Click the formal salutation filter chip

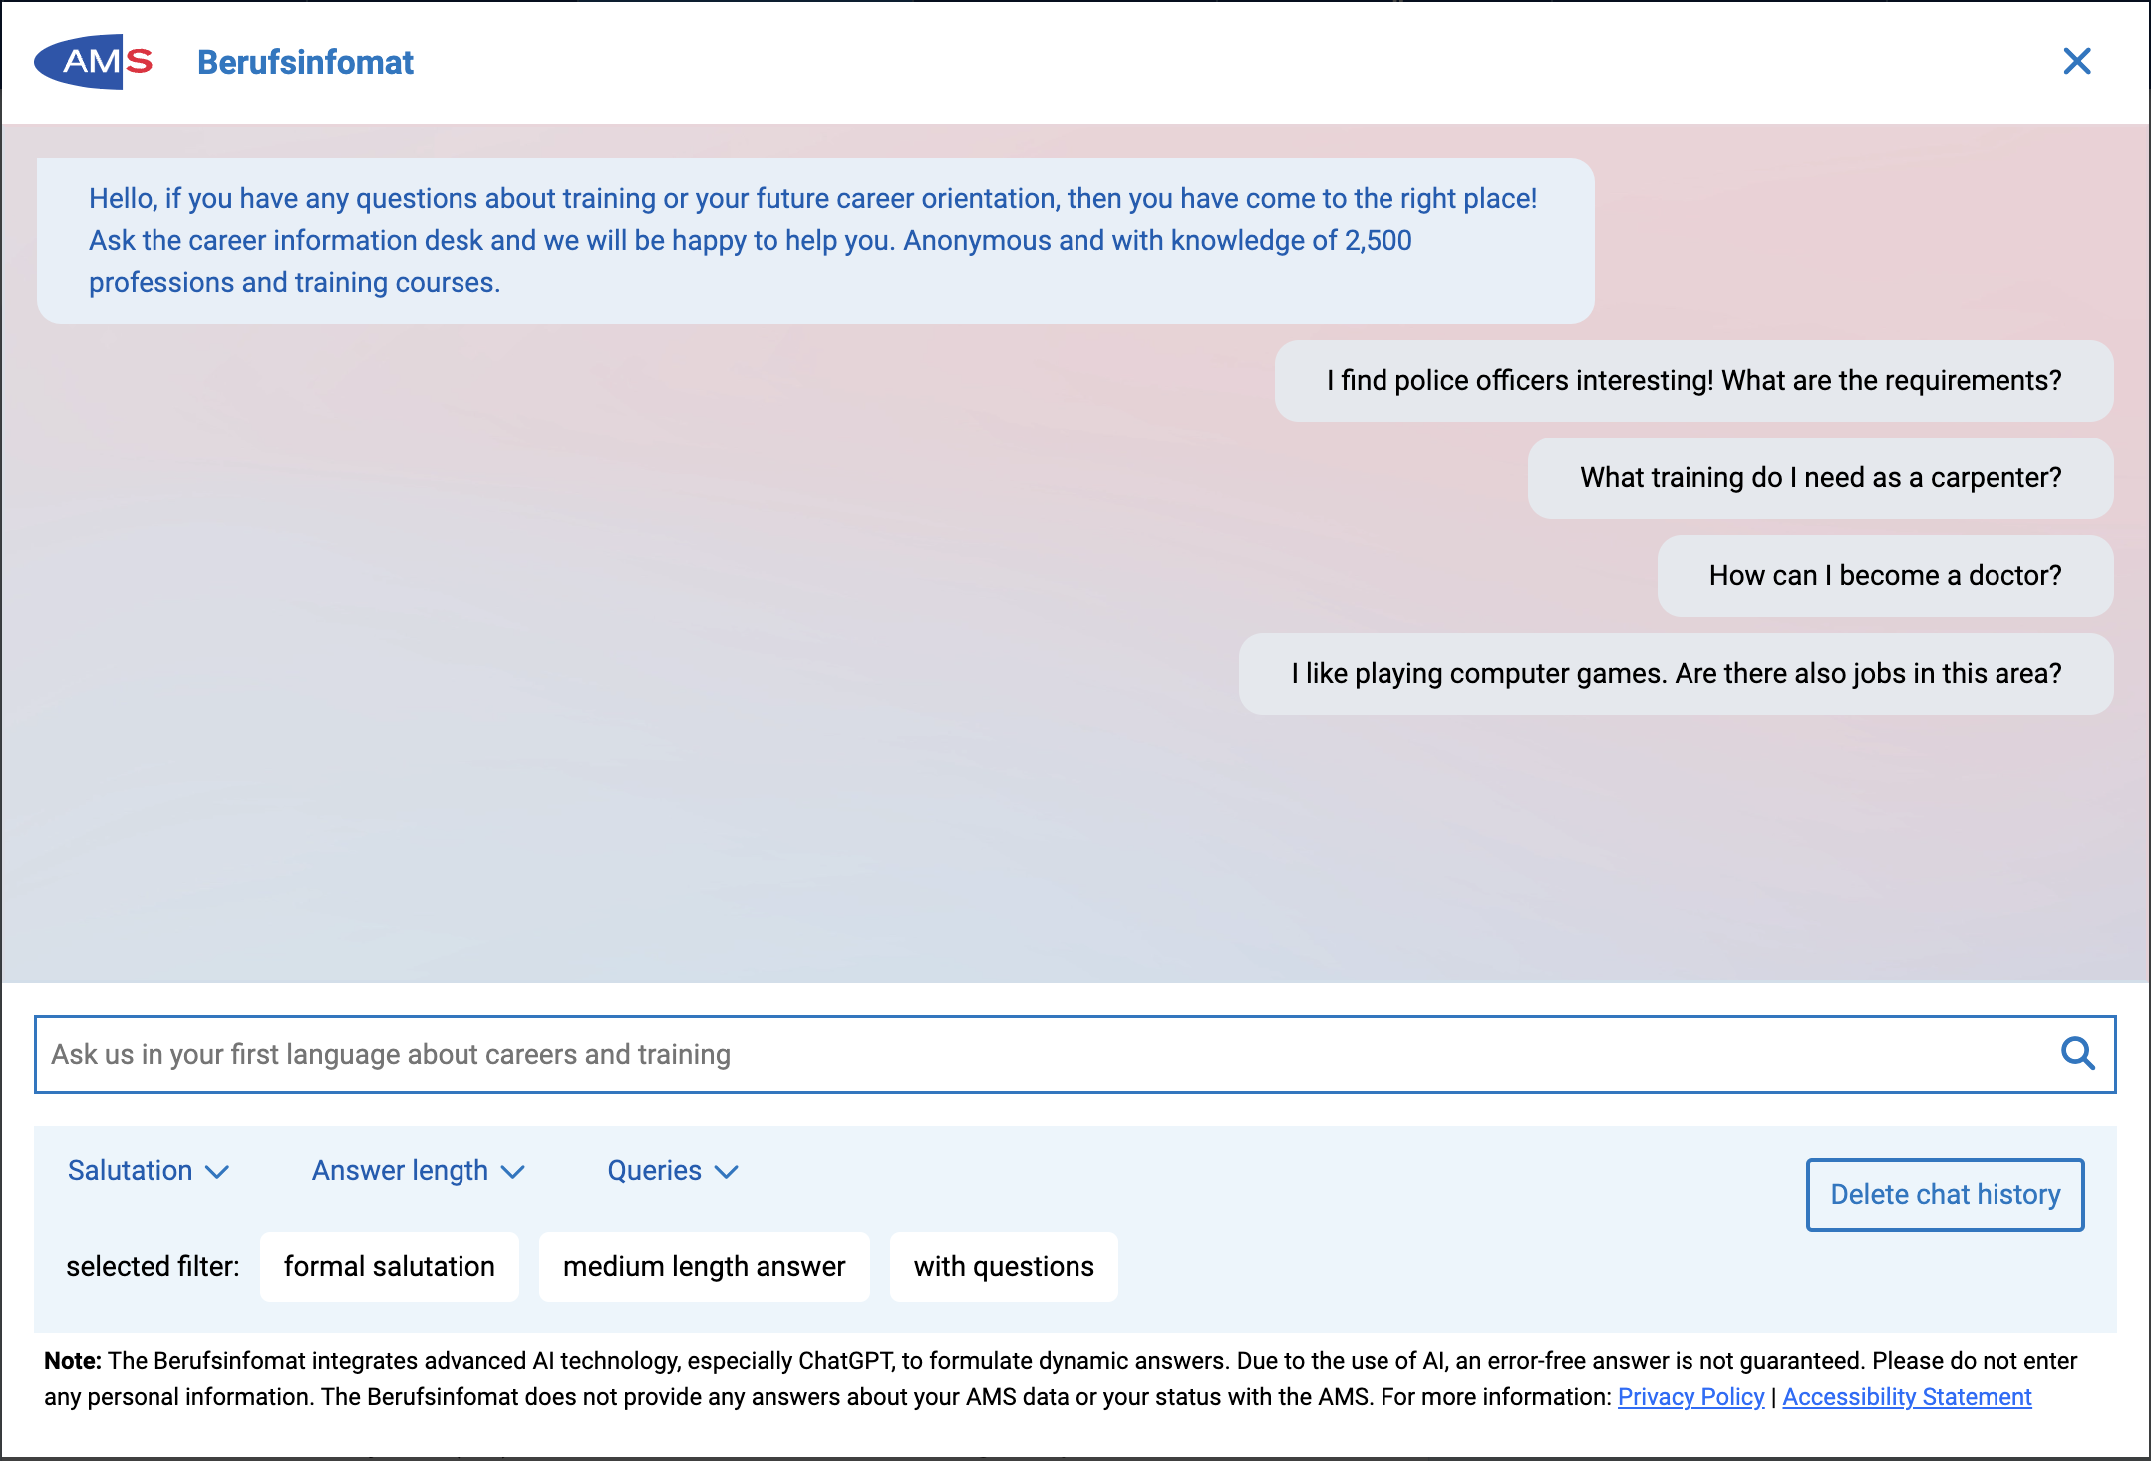390,1267
